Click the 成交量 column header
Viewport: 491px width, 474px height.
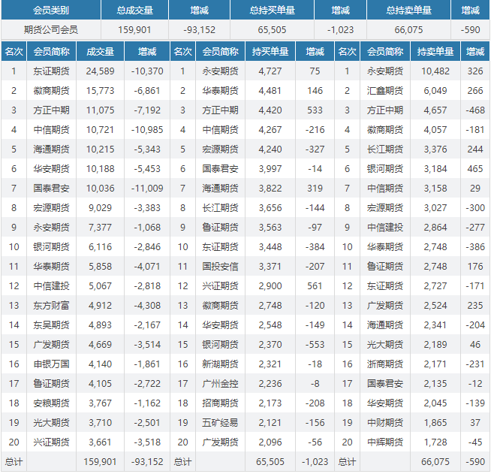pos(100,51)
